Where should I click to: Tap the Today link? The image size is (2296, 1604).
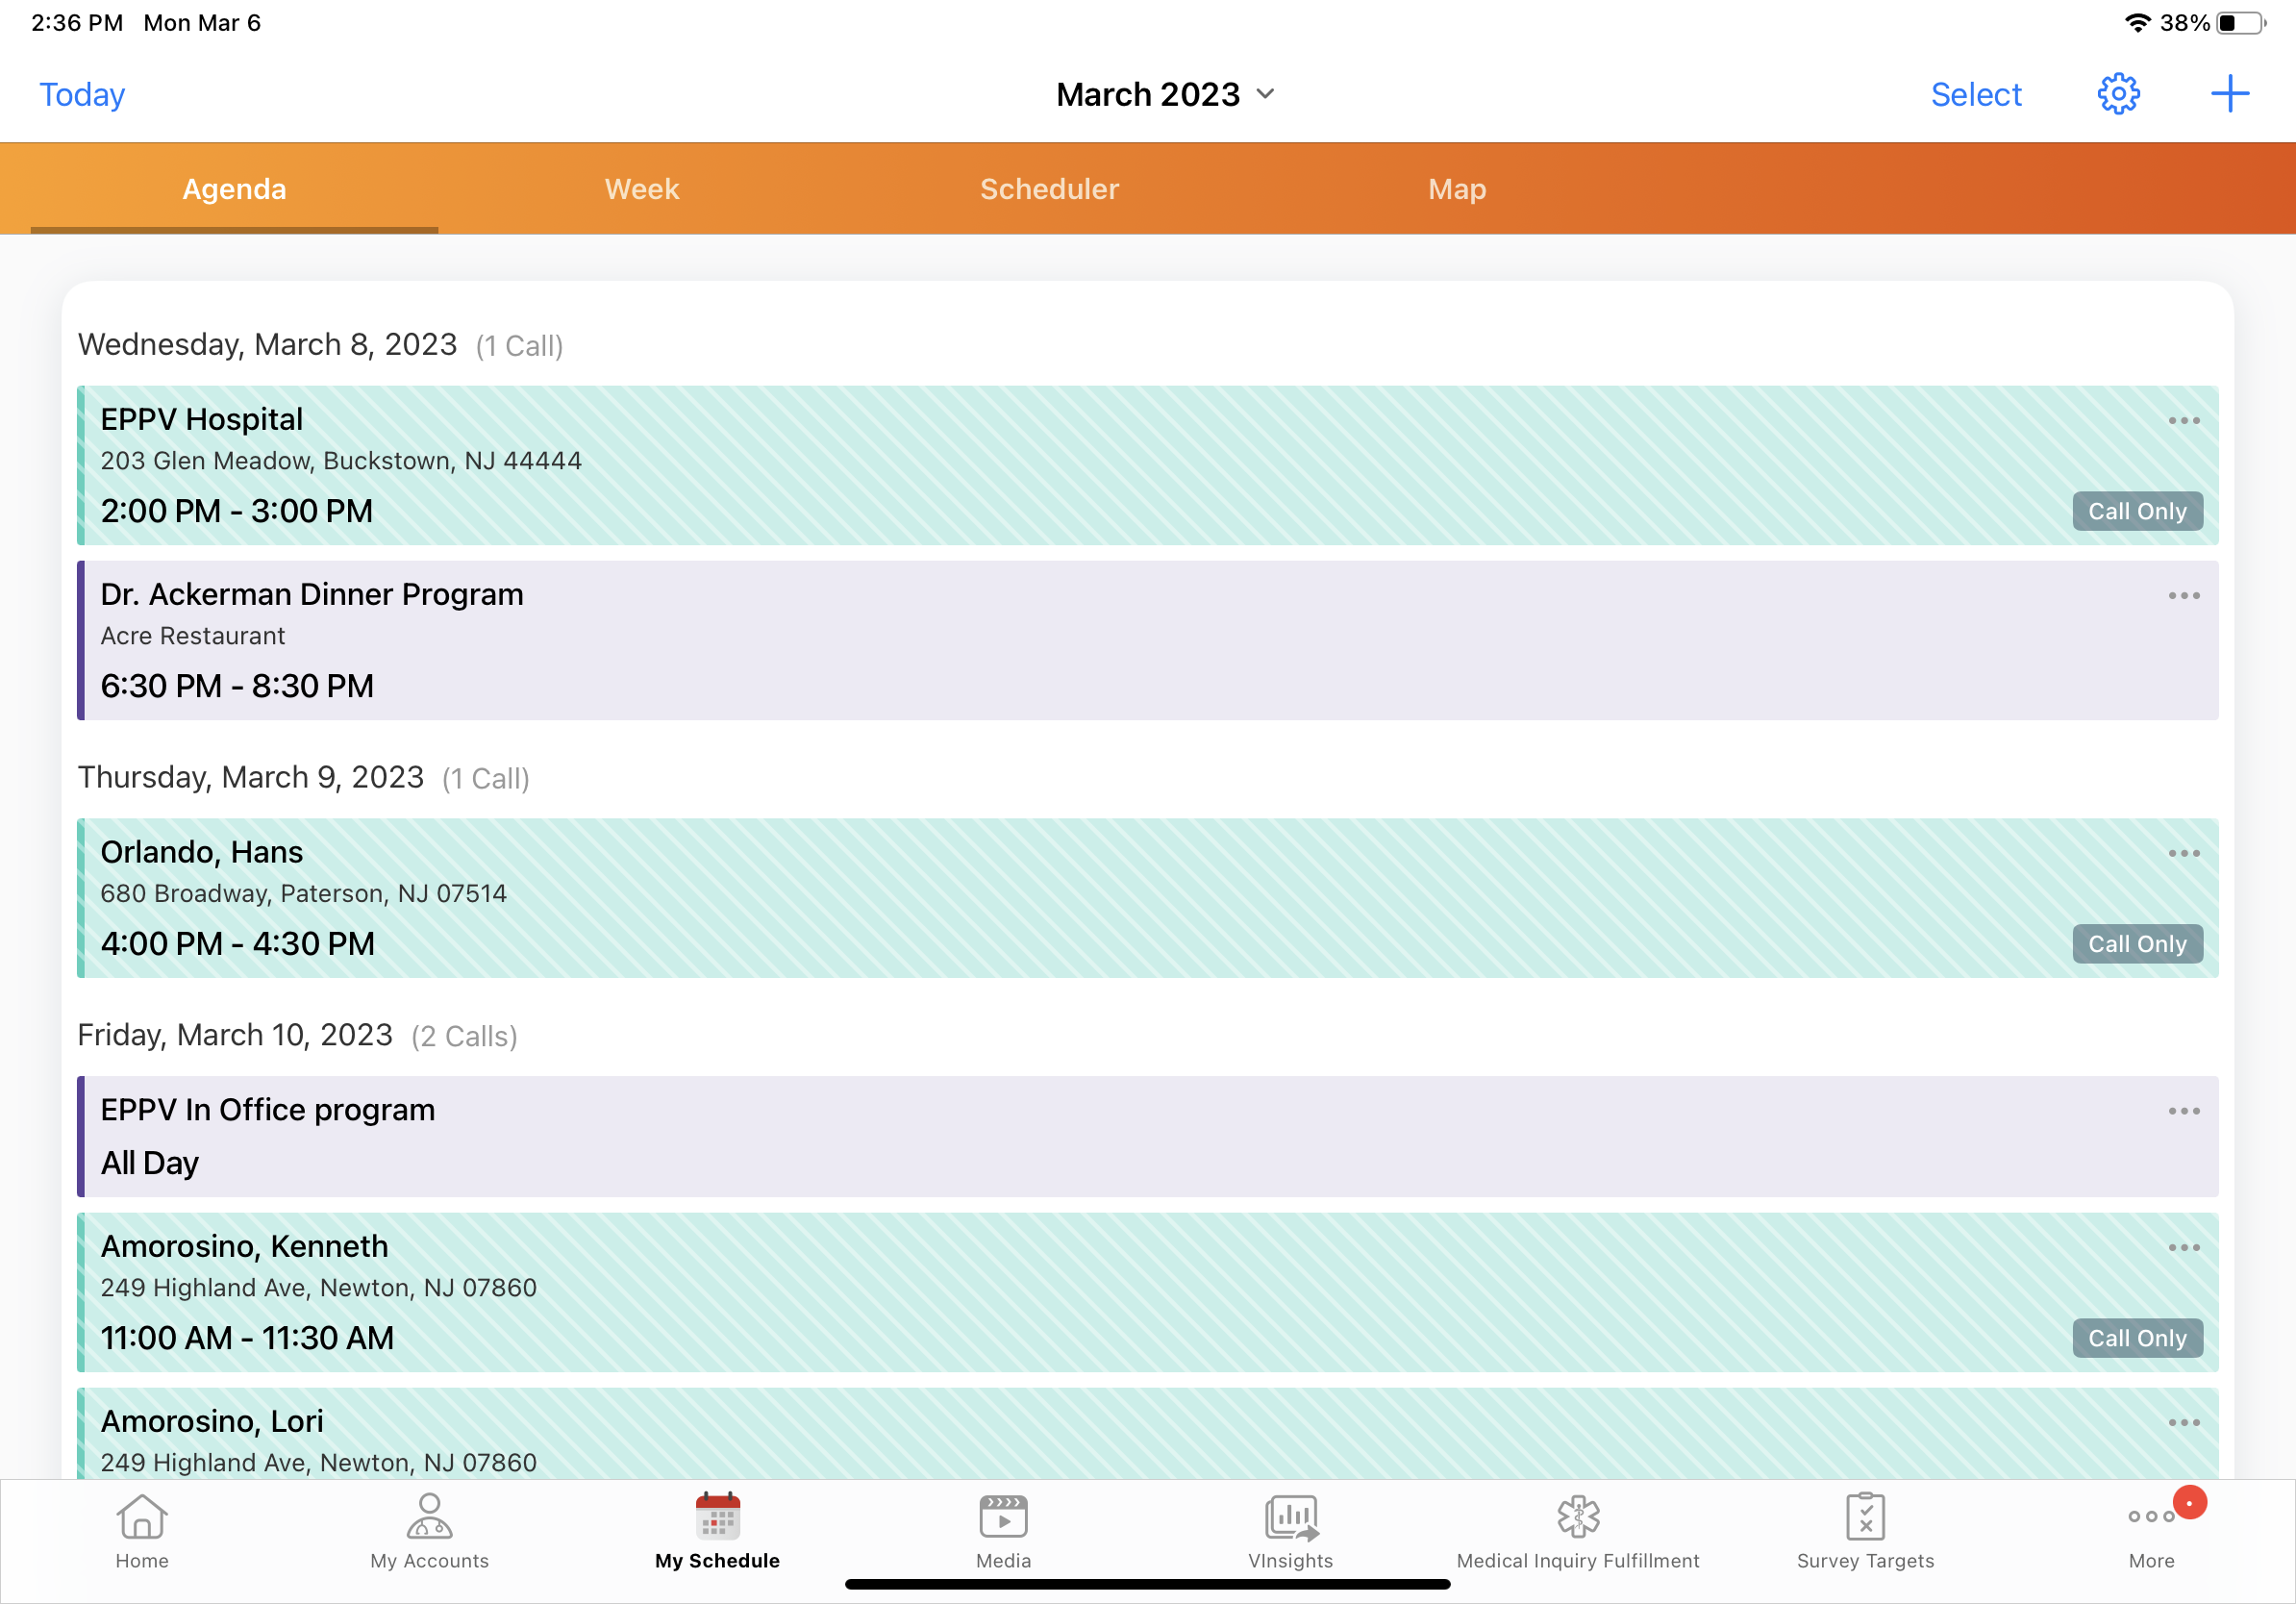pyautogui.click(x=82, y=94)
